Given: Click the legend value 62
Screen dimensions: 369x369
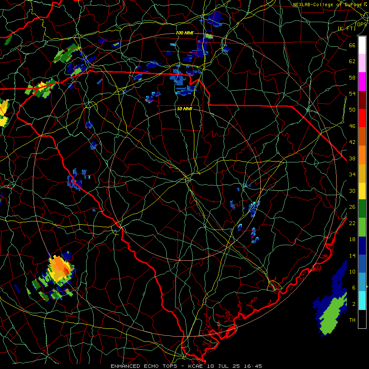Looking at the screenshot, I should 352,61.
